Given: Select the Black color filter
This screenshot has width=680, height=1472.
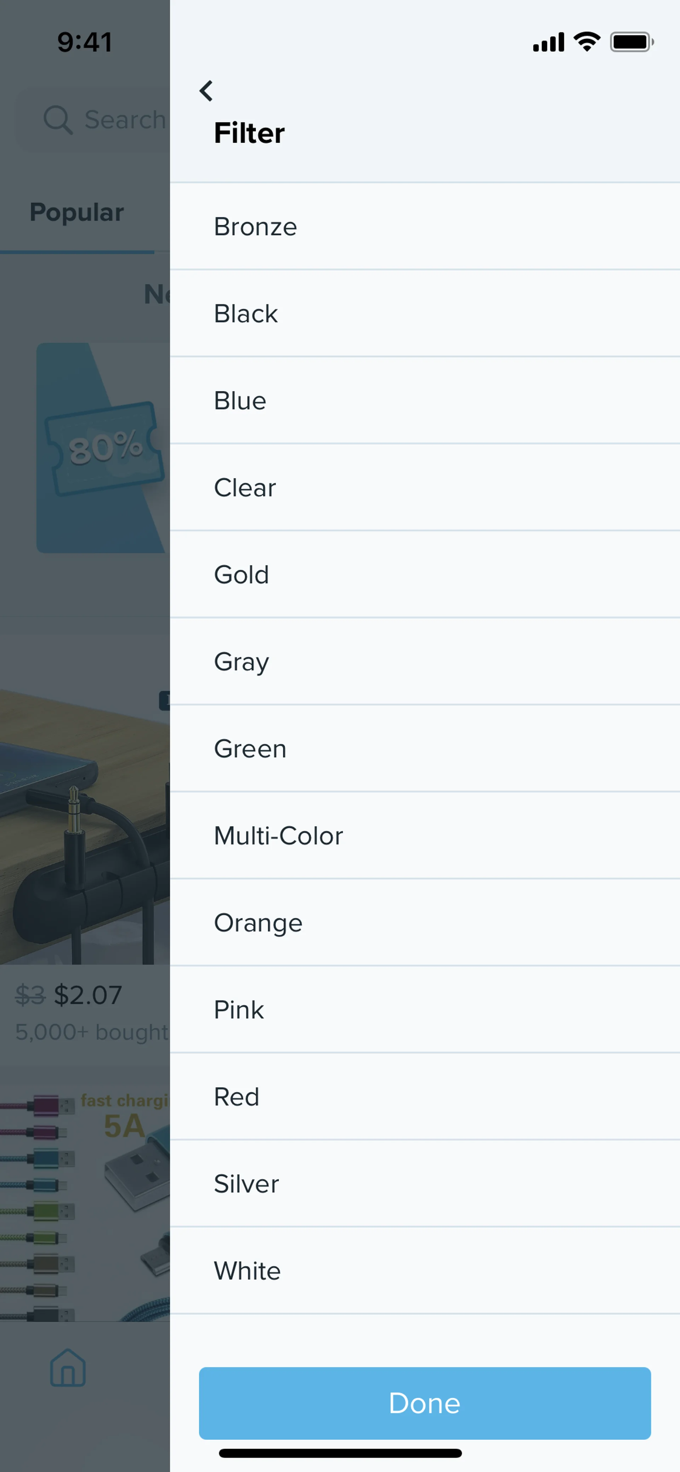Looking at the screenshot, I should [x=424, y=314].
